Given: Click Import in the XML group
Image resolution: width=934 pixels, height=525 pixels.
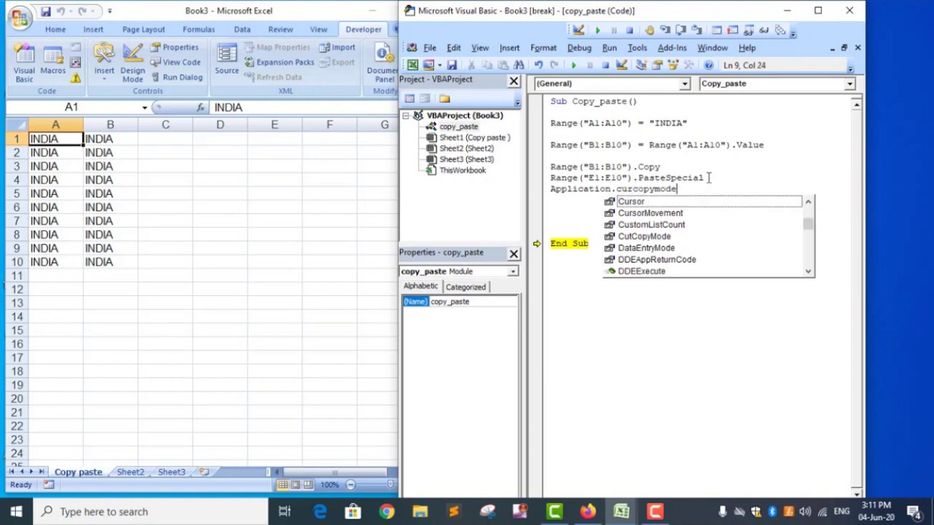Looking at the screenshot, I should [x=337, y=47].
